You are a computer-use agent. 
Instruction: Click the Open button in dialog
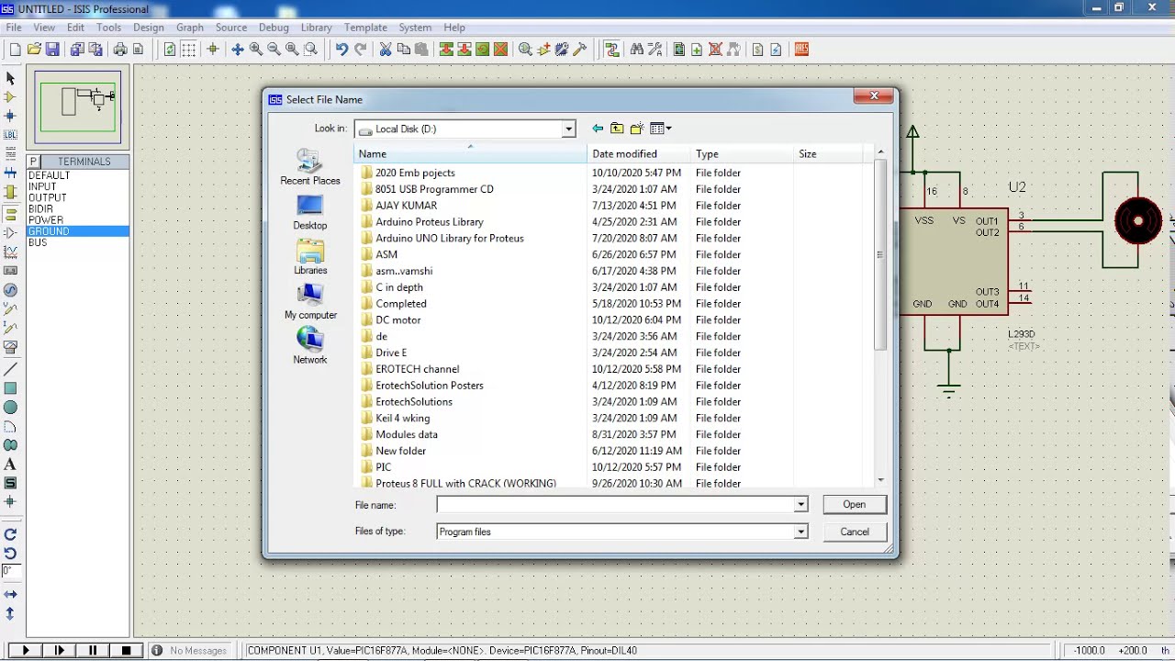[x=854, y=504]
